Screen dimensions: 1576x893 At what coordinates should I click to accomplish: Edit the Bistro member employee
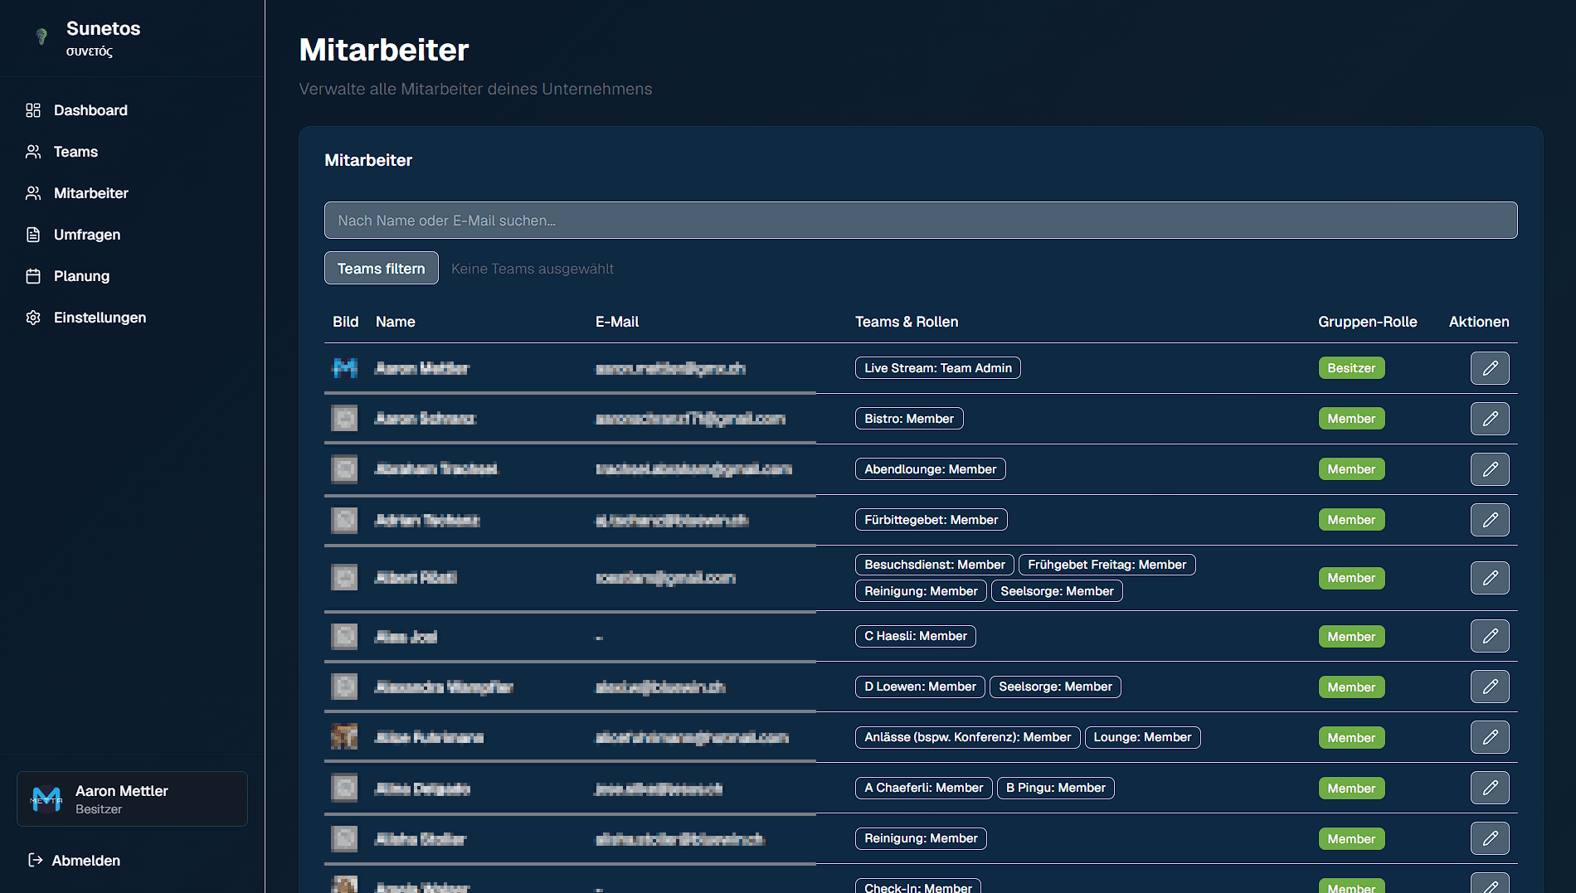(x=1490, y=419)
